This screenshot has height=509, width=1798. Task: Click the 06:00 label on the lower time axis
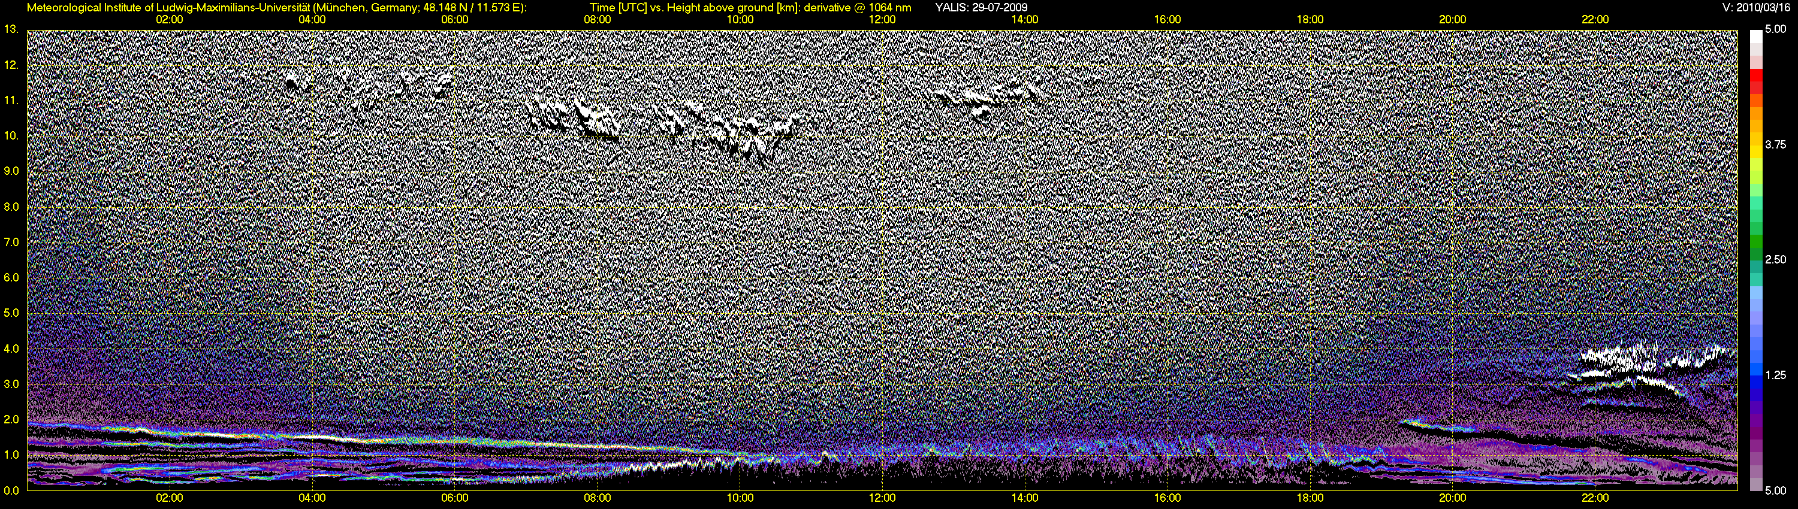tap(454, 498)
